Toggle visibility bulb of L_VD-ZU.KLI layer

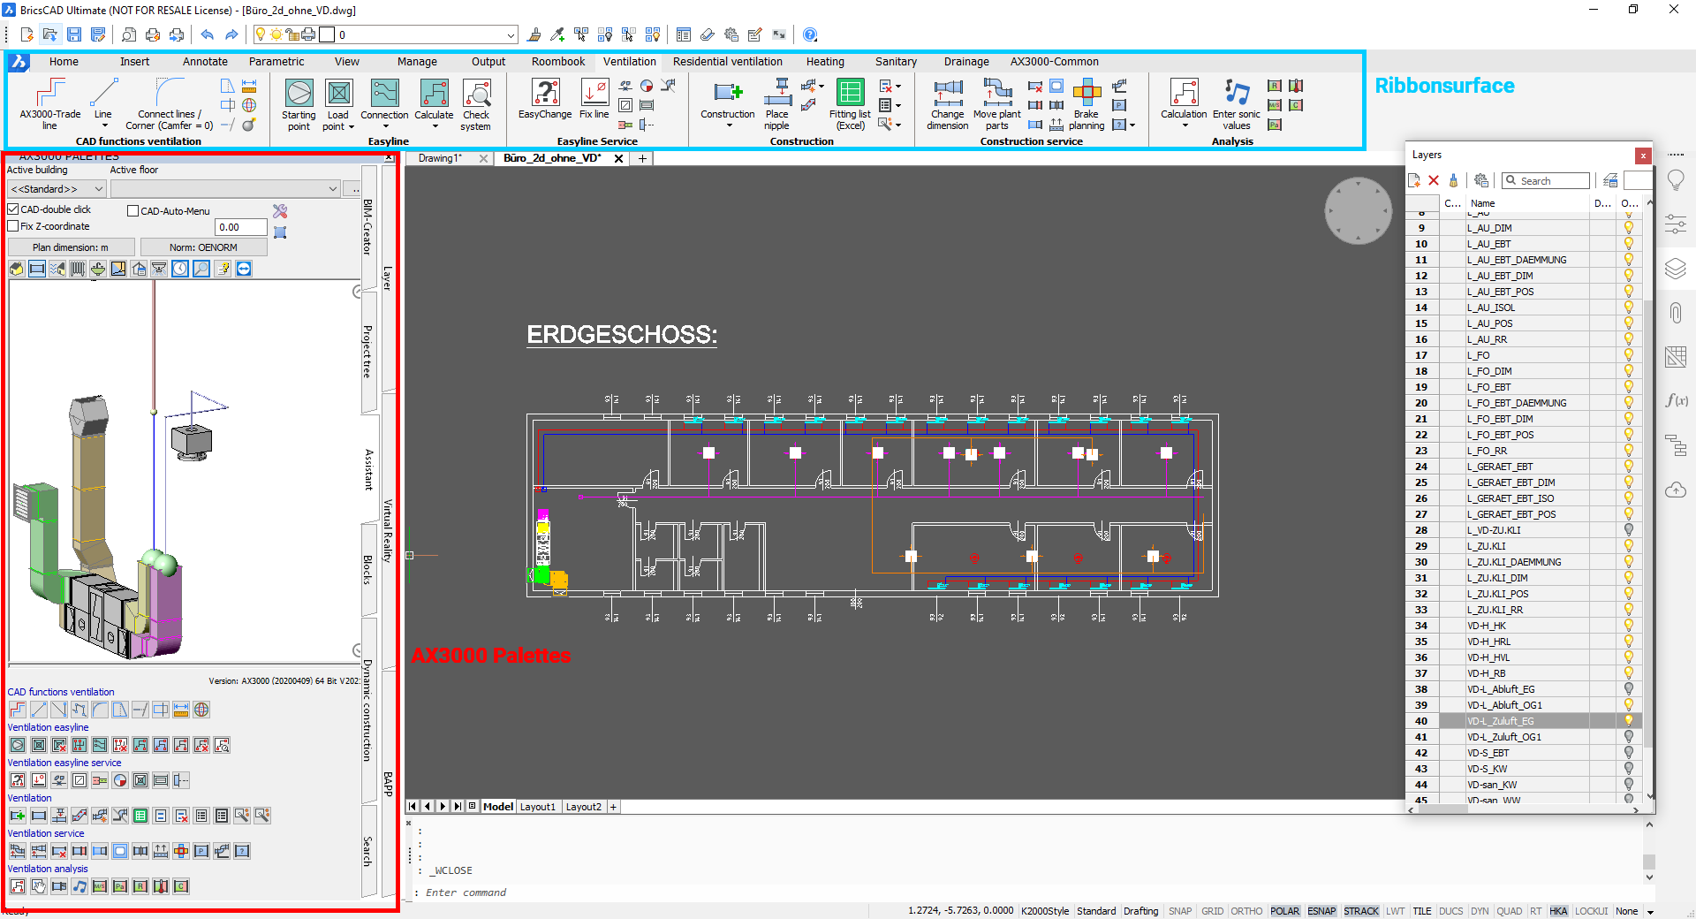pos(1629,530)
